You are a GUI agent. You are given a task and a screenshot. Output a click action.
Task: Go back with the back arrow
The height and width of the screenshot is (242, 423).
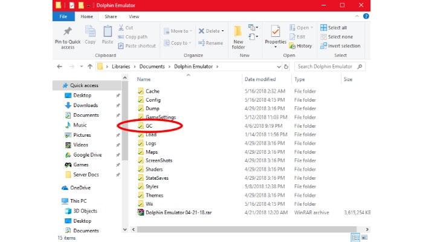tap(60, 67)
